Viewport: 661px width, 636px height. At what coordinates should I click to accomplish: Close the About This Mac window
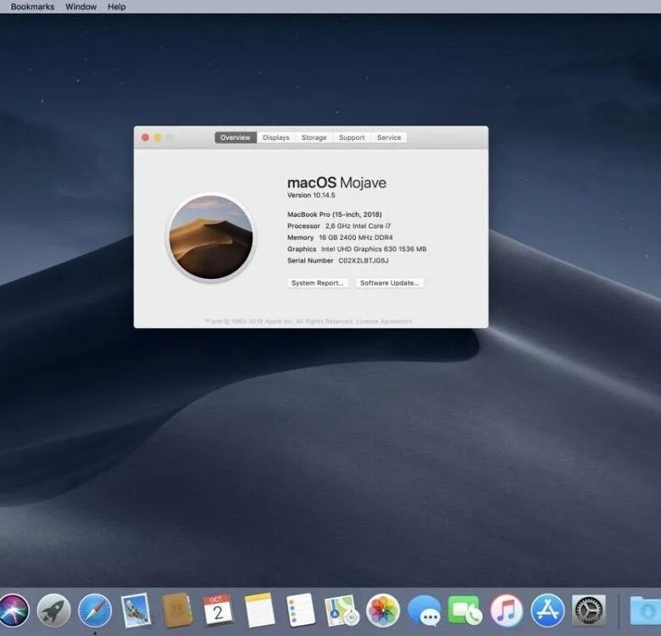(145, 137)
